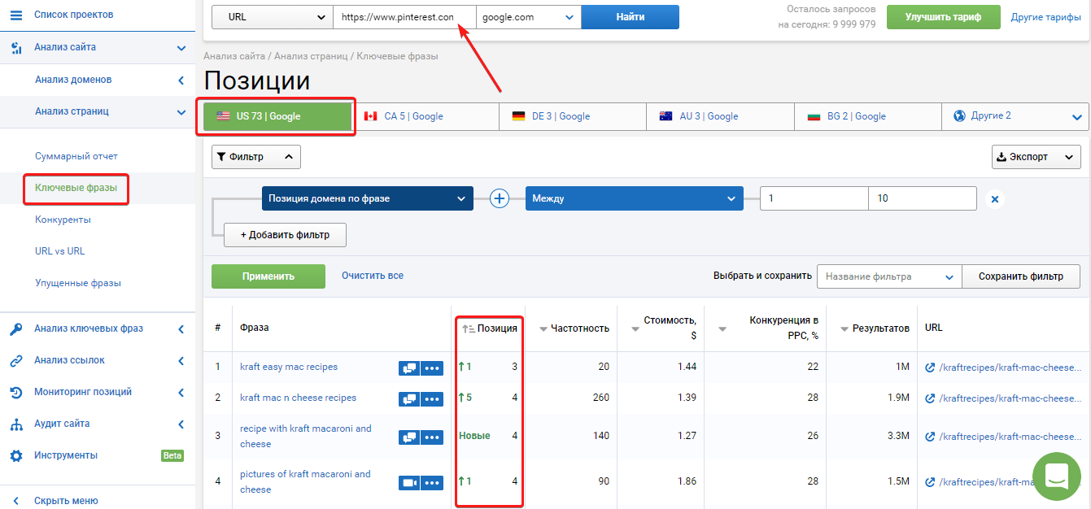The image size is (1091, 509).
Task: Open the Между condition dropdown
Action: click(635, 198)
